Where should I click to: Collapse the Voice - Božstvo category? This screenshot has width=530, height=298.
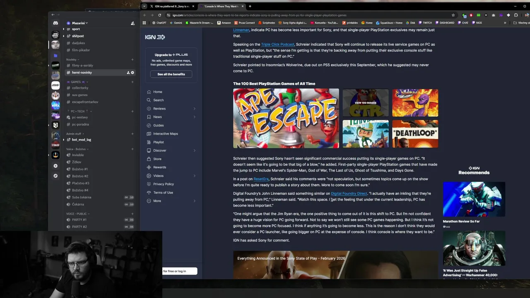pyautogui.click(x=77, y=149)
